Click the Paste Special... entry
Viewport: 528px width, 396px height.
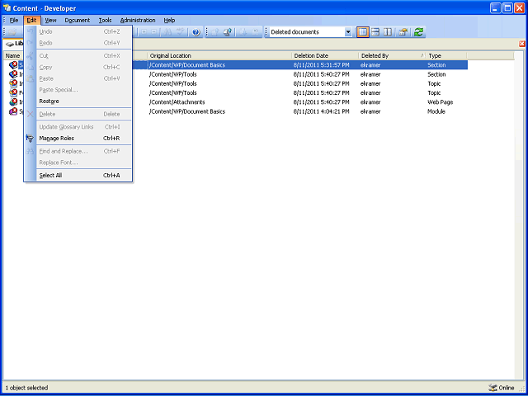(78, 90)
